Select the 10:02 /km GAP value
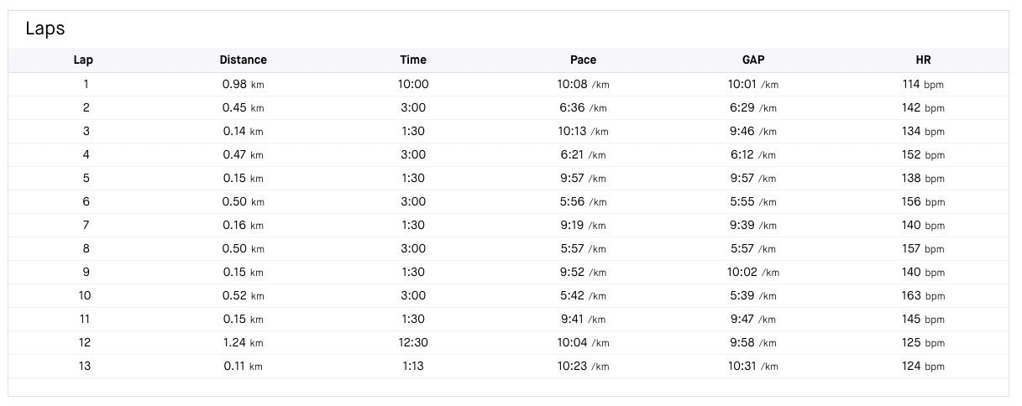This screenshot has height=406, width=1022. (x=753, y=273)
